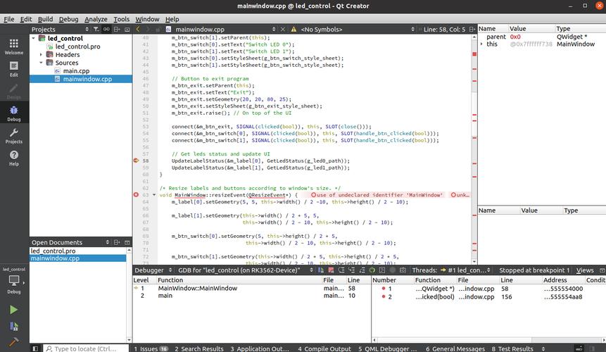Select main.cpp in Sources

point(76,71)
